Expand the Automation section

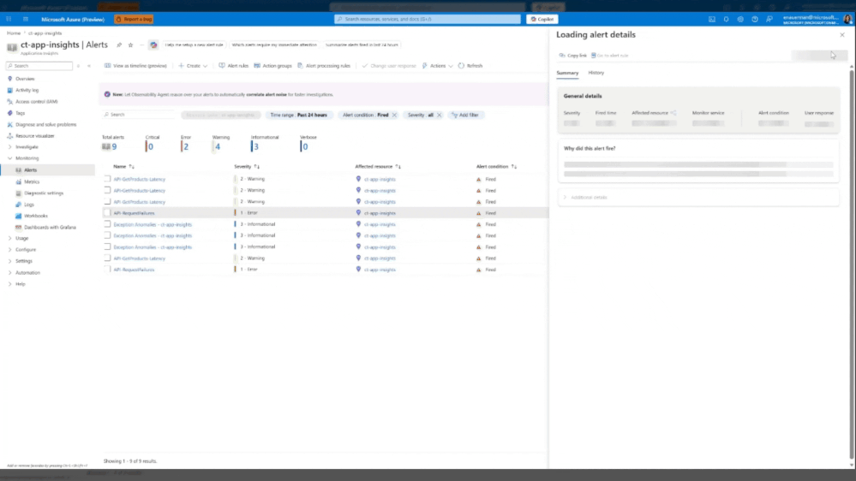click(9, 273)
